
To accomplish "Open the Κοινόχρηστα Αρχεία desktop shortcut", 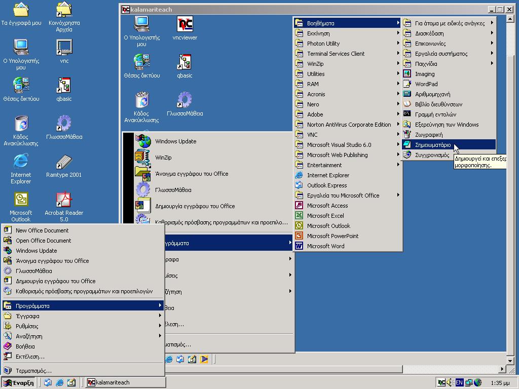I will (x=64, y=17).
